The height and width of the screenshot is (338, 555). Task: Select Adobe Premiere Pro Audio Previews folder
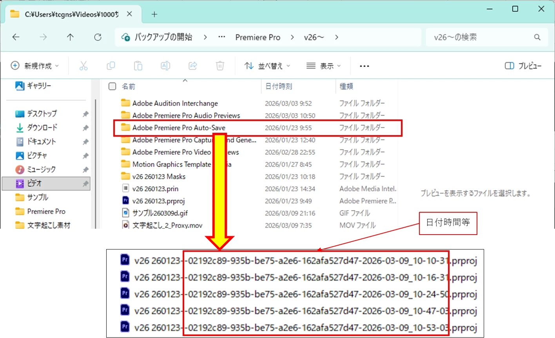(x=186, y=116)
